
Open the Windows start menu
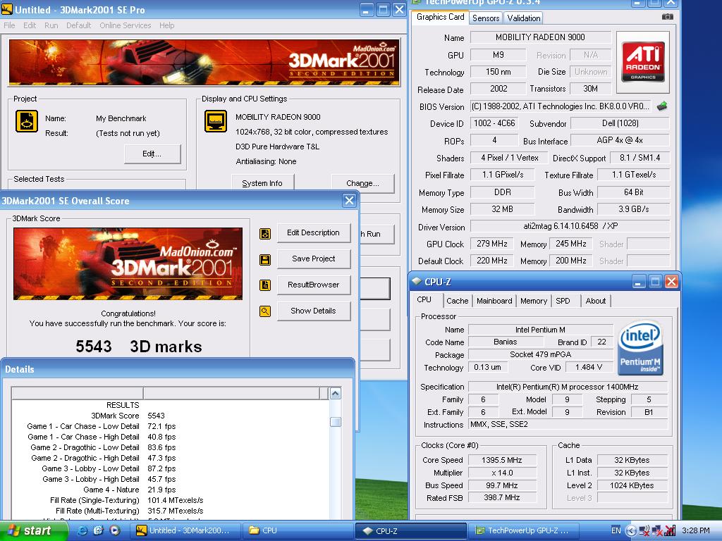[33, 531]
